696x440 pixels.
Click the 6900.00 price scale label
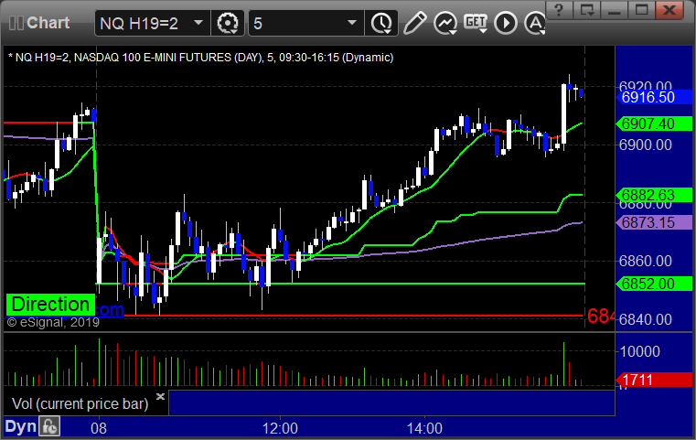click(646, 145)
